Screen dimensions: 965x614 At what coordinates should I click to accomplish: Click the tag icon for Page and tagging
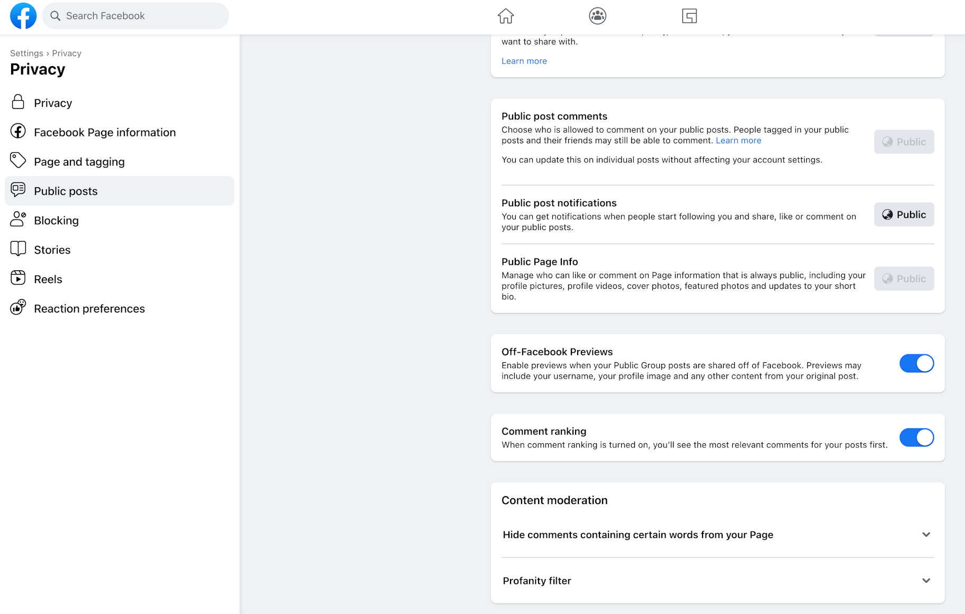pos(18,161)
